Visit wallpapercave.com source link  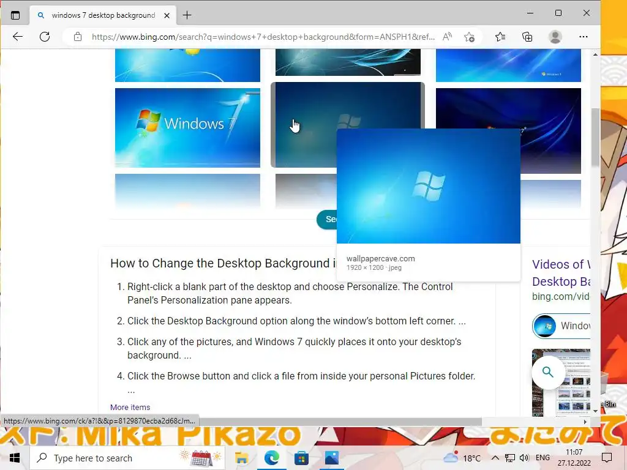[x=380, y=259]
